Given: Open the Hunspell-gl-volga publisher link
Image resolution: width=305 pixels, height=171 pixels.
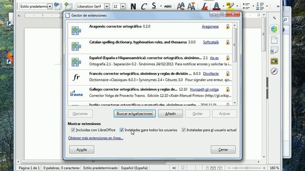Looking at the screenshot, I should coord(204,89).
